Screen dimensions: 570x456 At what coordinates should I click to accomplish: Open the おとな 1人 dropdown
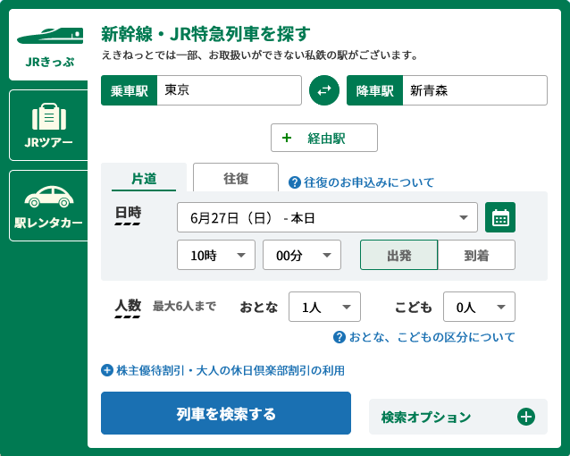click(x=324, y=307)
